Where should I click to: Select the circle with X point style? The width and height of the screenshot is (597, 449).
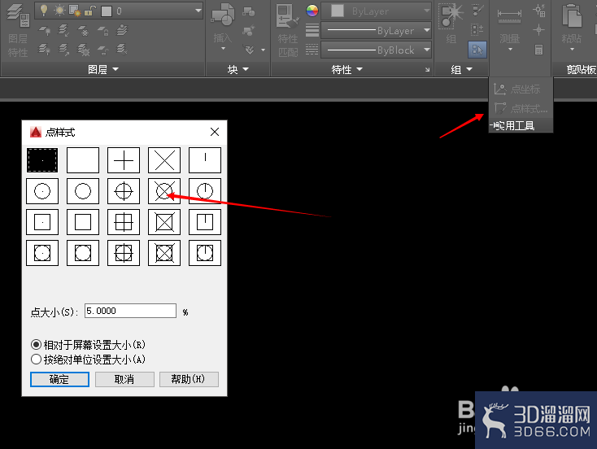164,191
